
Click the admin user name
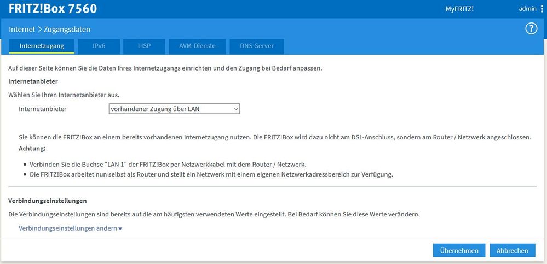coord(527,9)
